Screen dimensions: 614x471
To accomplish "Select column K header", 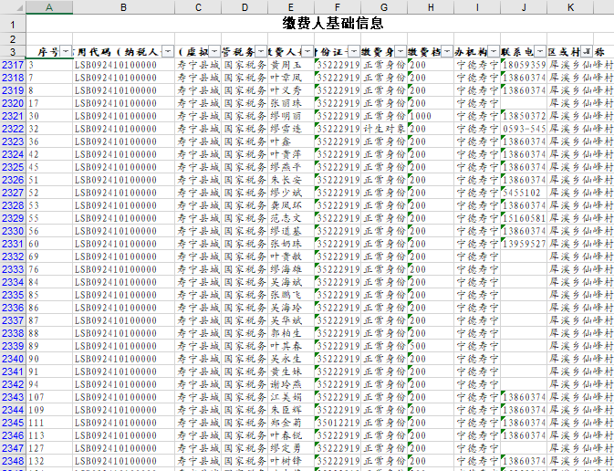I will [x=570, y=7].
